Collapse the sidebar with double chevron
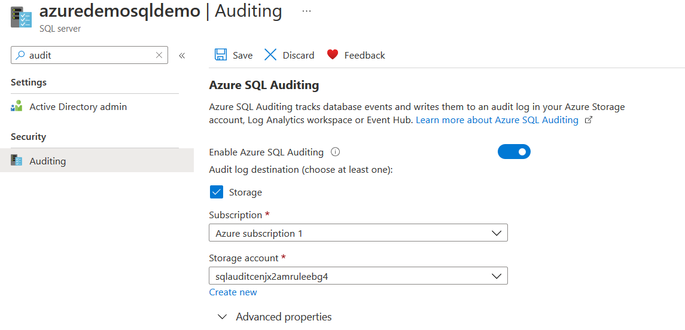The width and height of the screenshot is (685, 330). coord(182,56)
